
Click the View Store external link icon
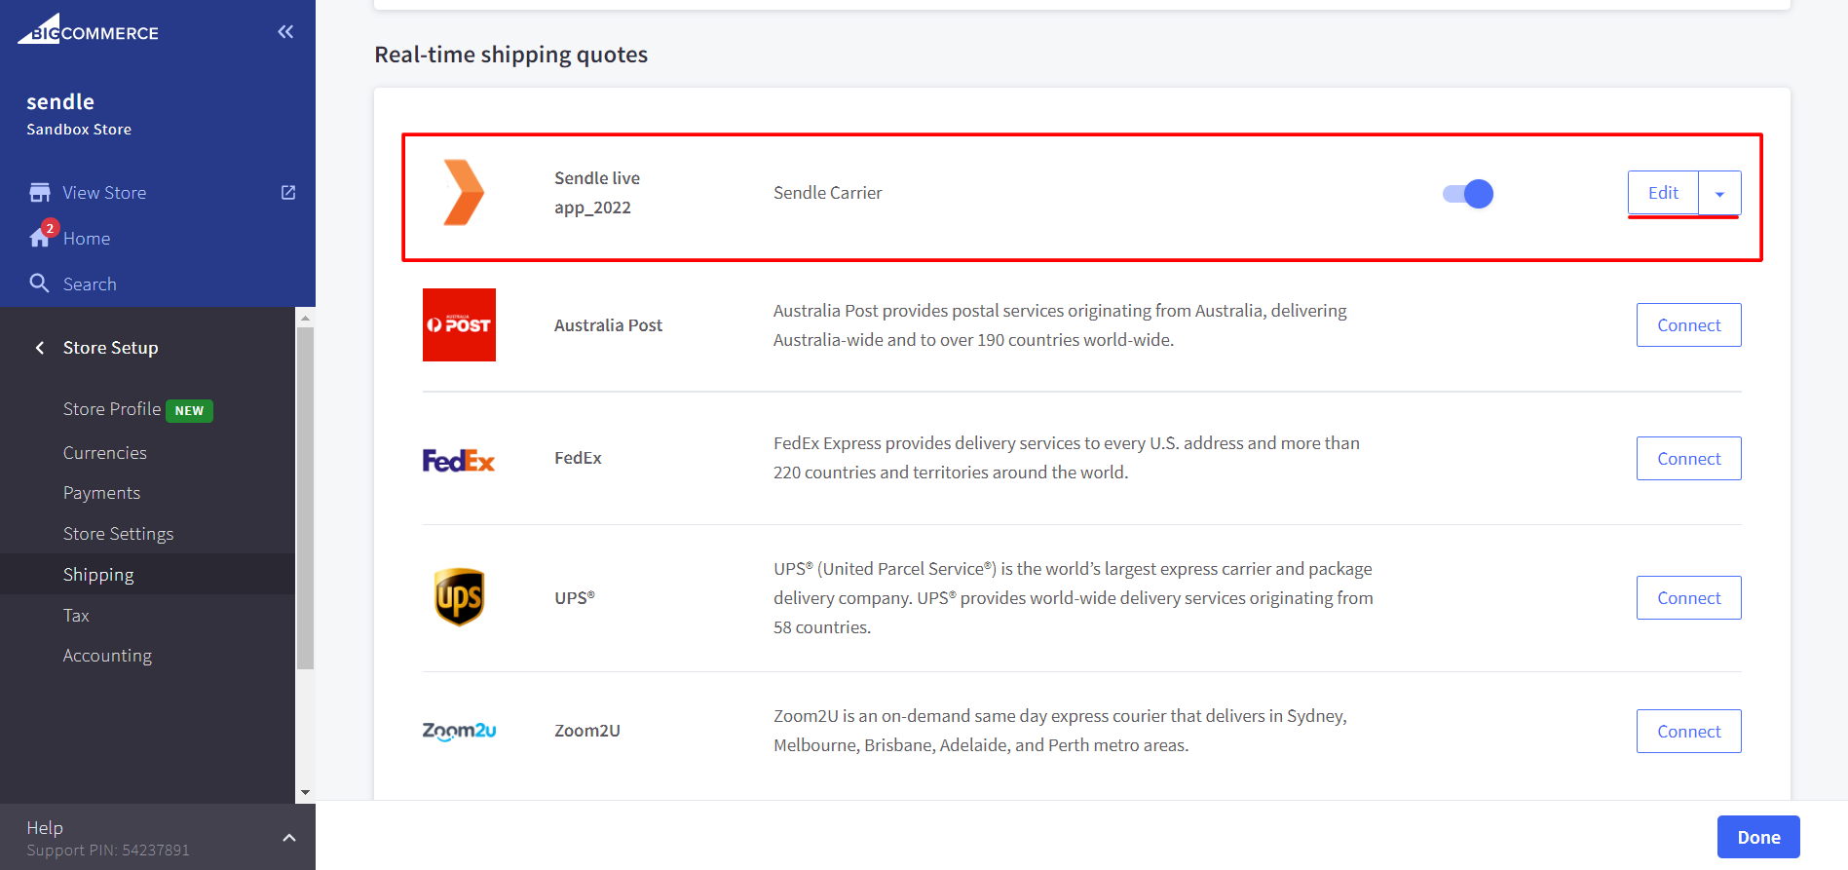(x=288, y=193)
